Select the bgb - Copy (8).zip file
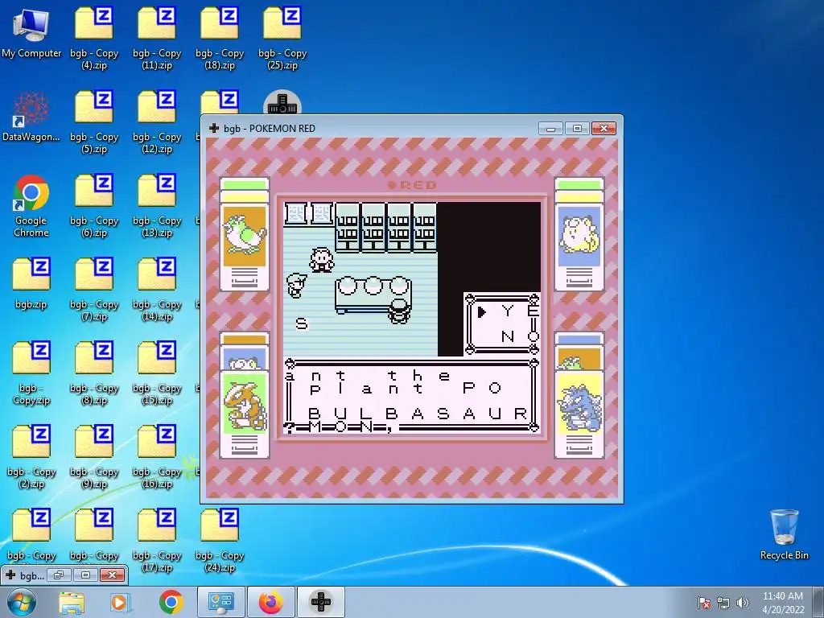This screenshot has height=618, width=824. (x=94, y=373)
